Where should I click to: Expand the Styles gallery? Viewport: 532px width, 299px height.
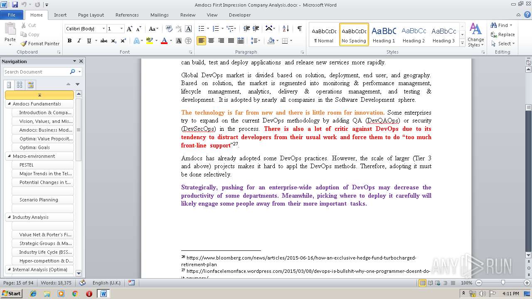pyautogui.click(x=462, y=43)
